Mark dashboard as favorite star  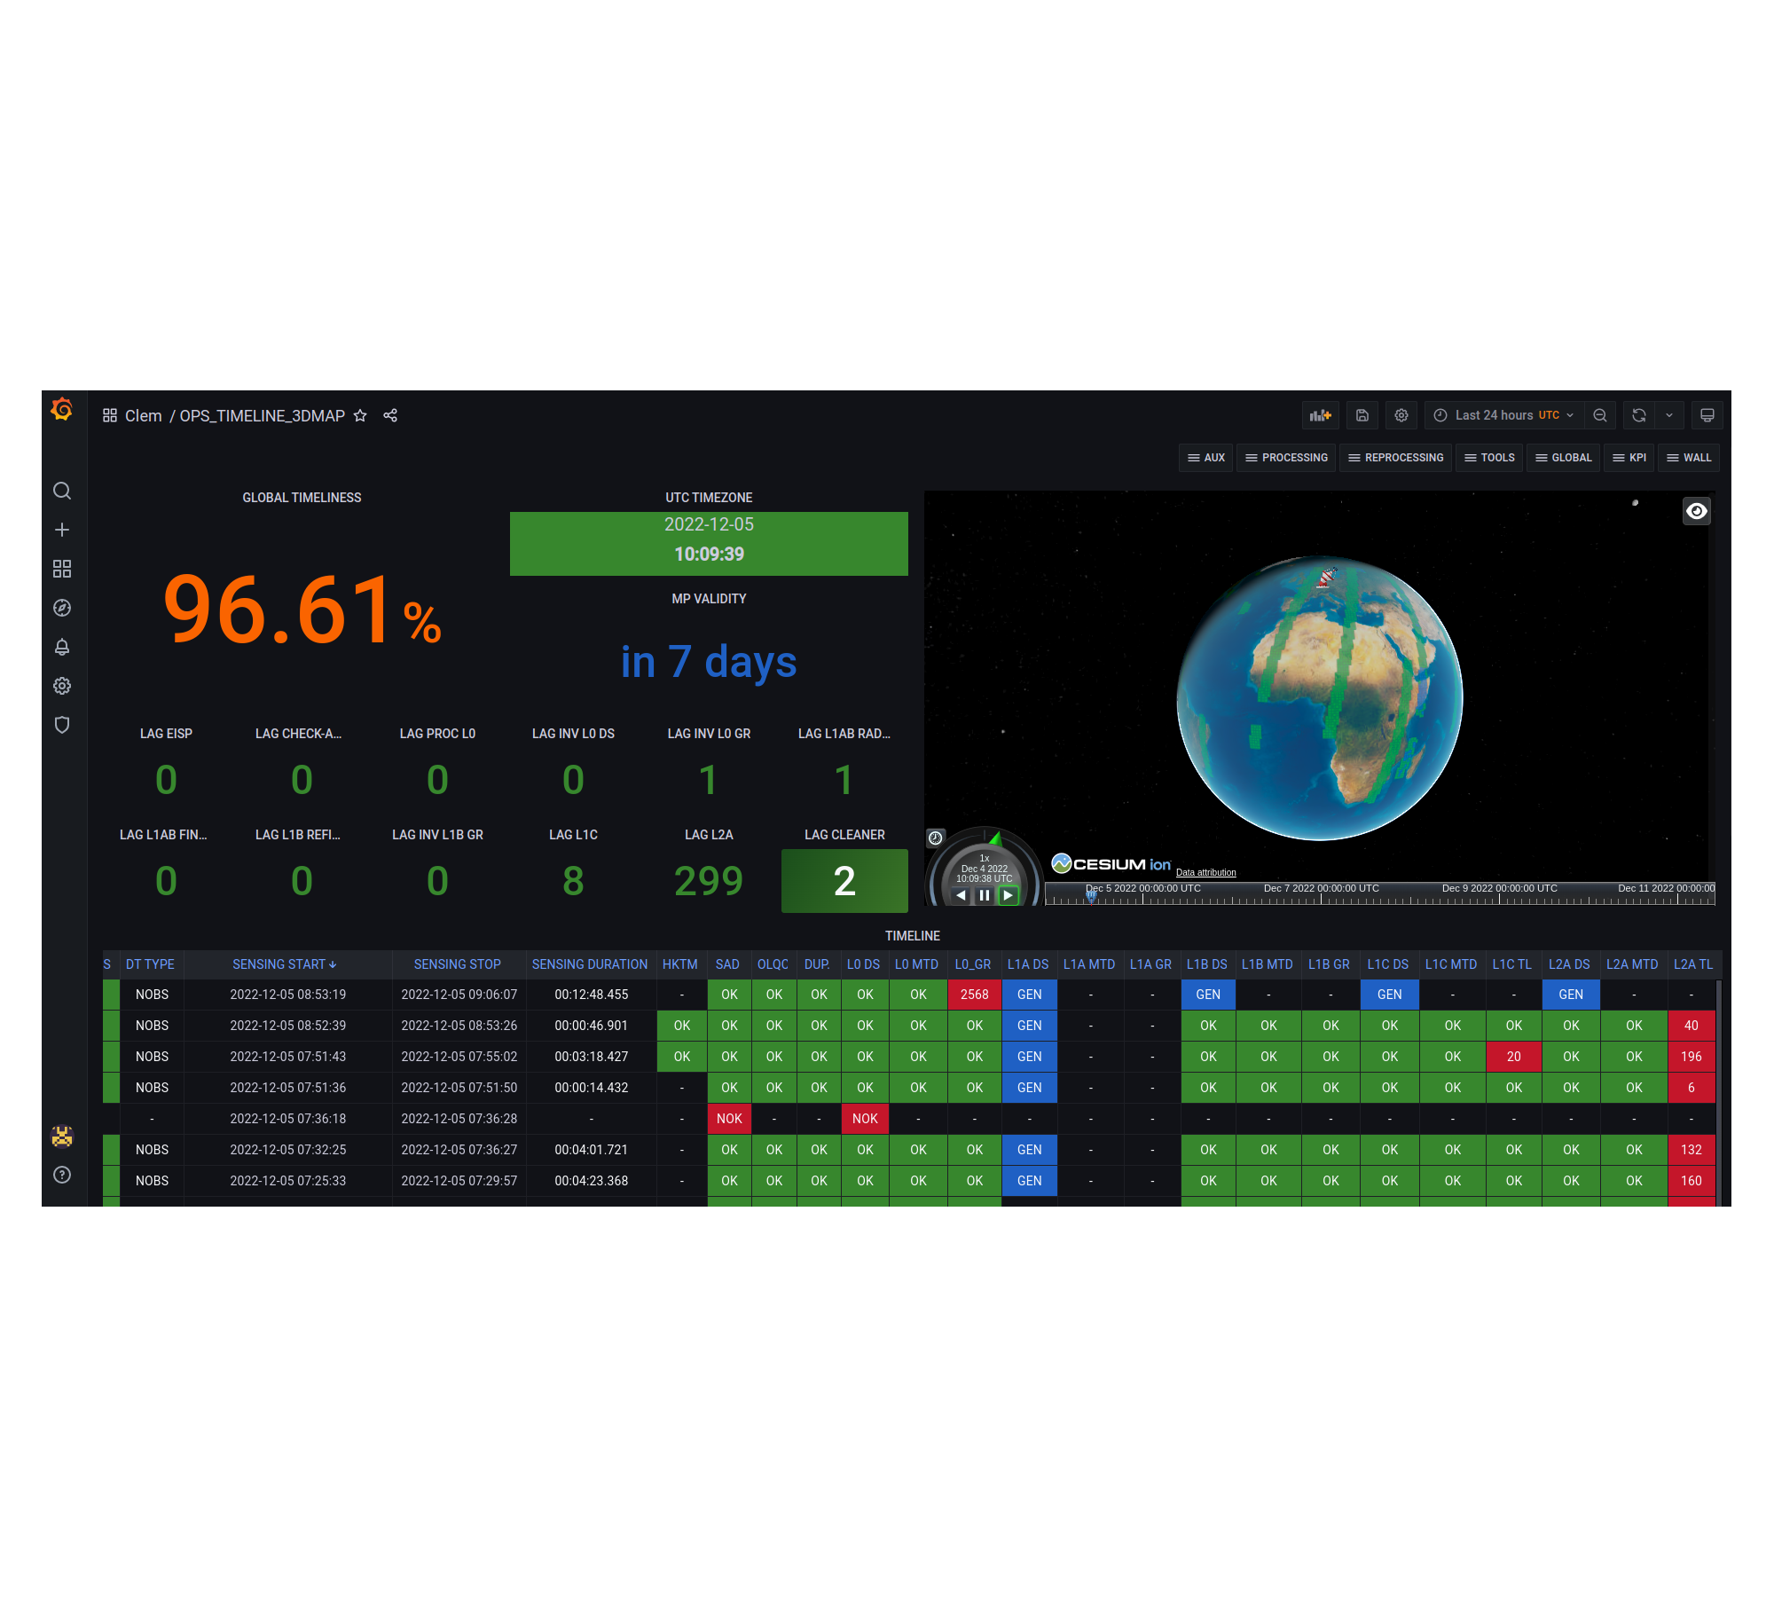point(360,415)
